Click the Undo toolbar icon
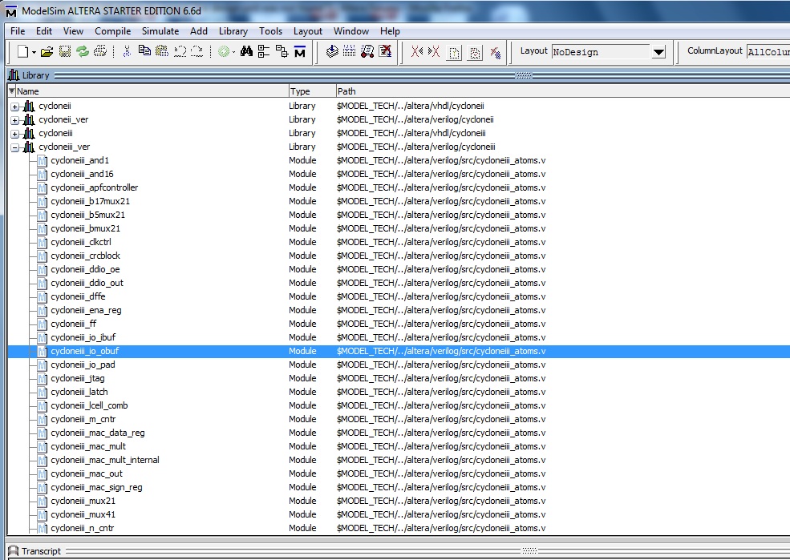The height and width of the screenshot is (560, 790). (180, 51)
